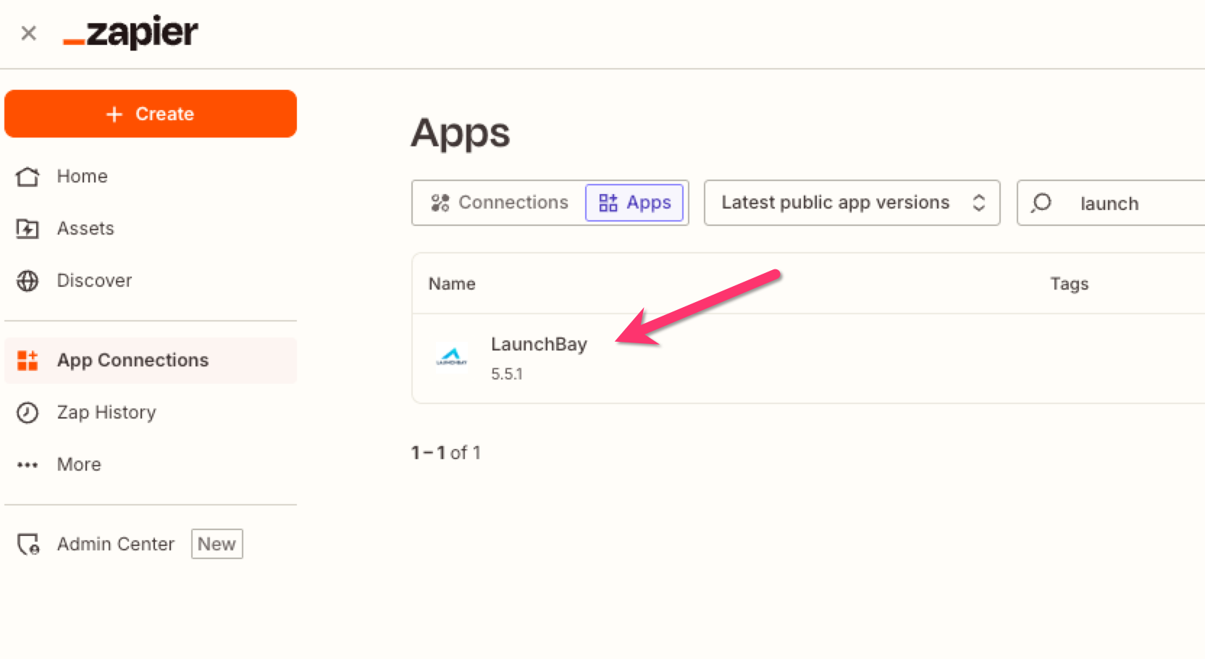Screen dimensions: 1205x659
Task: Click the New badge beside Admin Center
Action: point(217,544)
